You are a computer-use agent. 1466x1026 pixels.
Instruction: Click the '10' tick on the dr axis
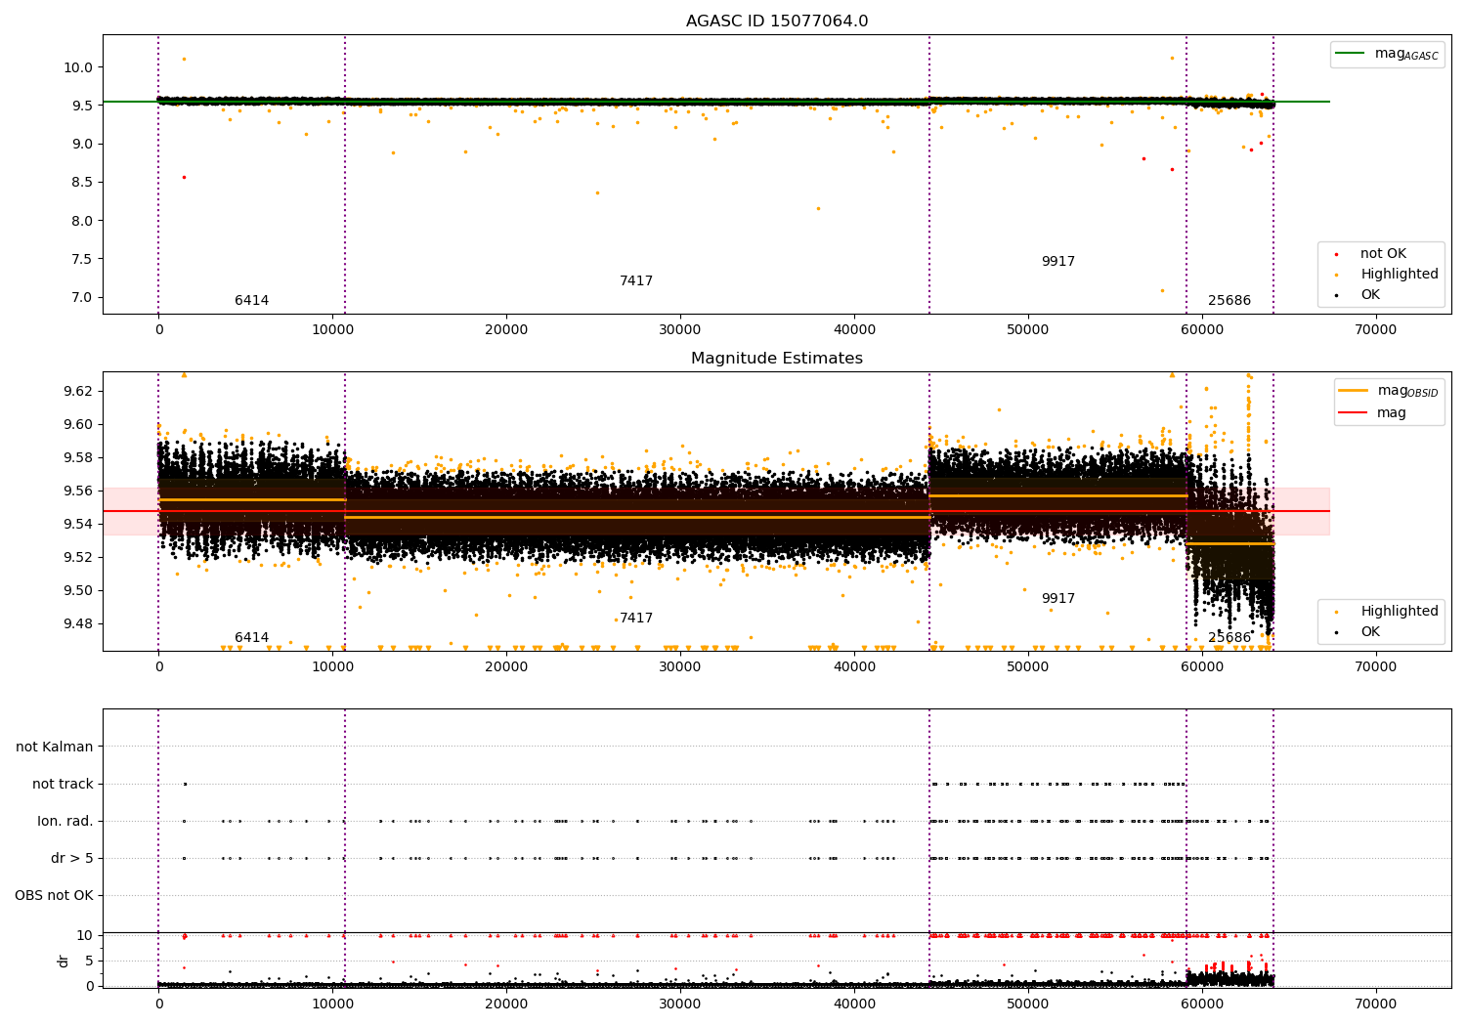point(85,936)
